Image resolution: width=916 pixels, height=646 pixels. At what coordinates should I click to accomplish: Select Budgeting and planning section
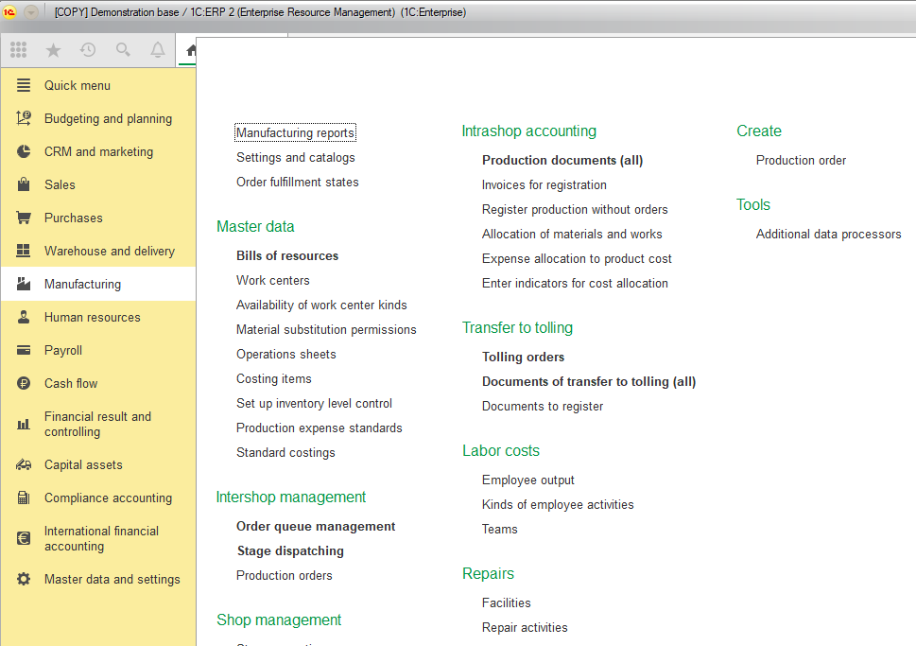click(x=108, y=118)
